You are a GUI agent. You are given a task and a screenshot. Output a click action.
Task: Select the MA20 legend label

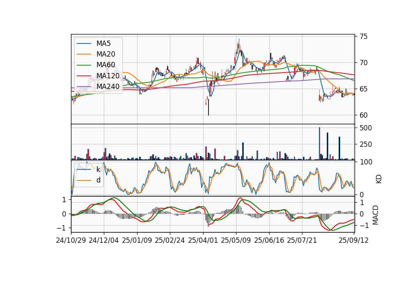tap(105, 54)
